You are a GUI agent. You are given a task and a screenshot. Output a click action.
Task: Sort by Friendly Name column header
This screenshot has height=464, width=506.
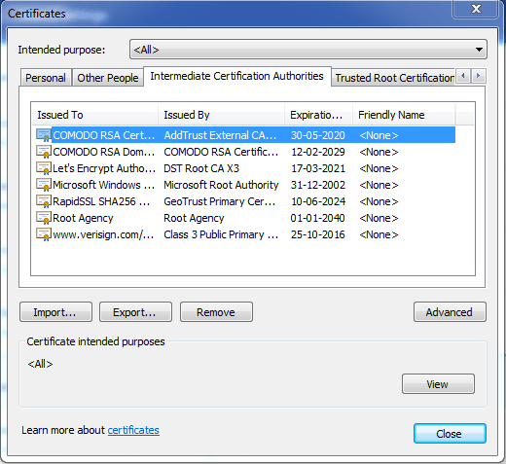click(404, 115)
